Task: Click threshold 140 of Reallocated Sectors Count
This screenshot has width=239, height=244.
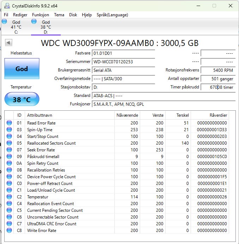Action: point(185,143)
